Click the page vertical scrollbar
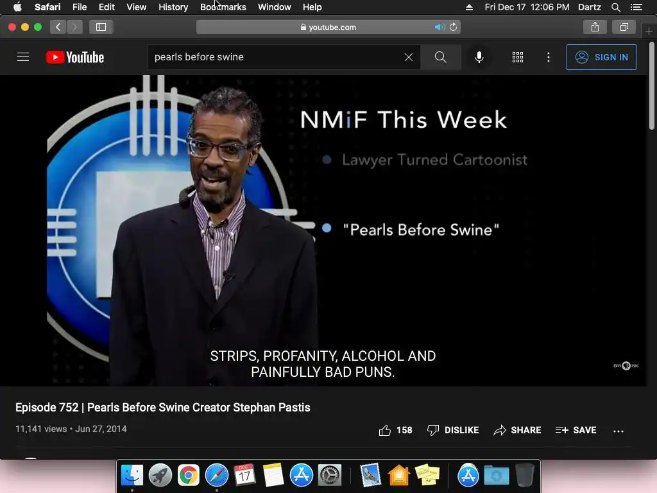 (x=652, y=86)
